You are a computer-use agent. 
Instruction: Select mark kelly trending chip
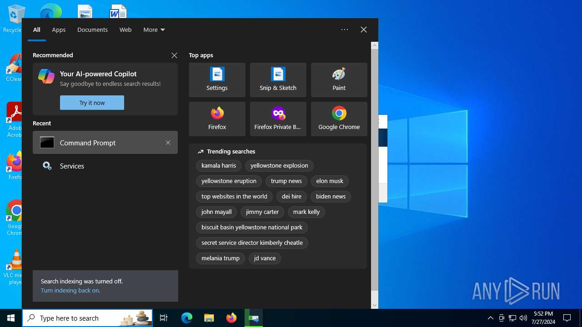point(306,212)
